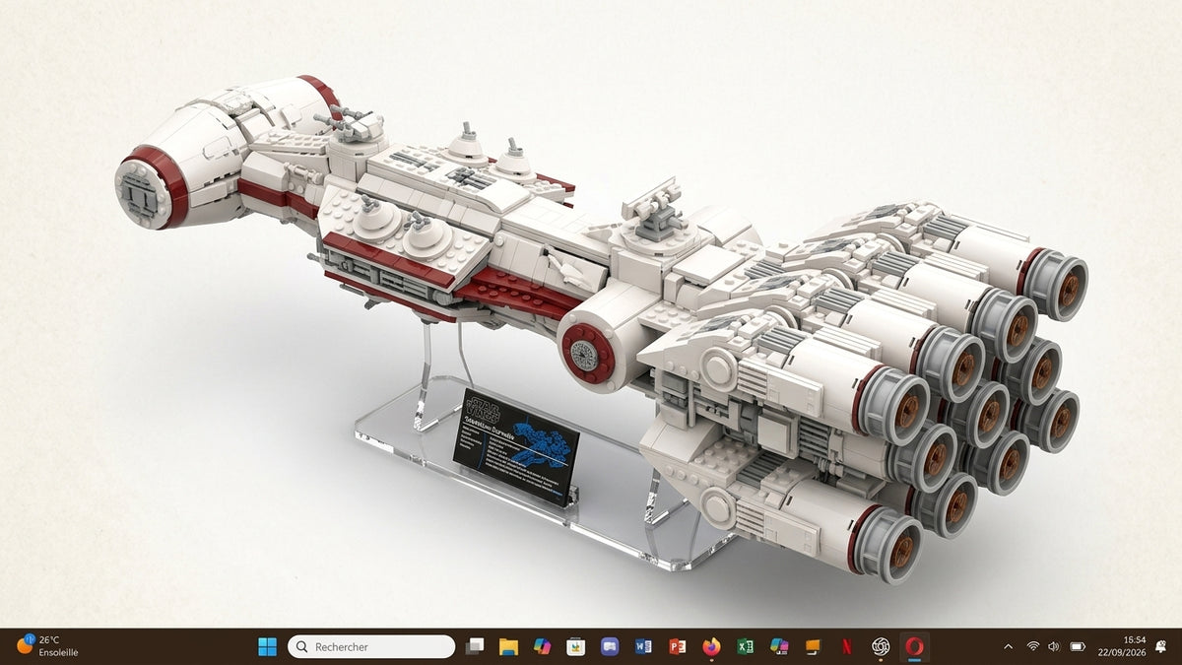Screen dimensions: 1182x665
Task: Open the purple chat app icon
Action: 610,646
